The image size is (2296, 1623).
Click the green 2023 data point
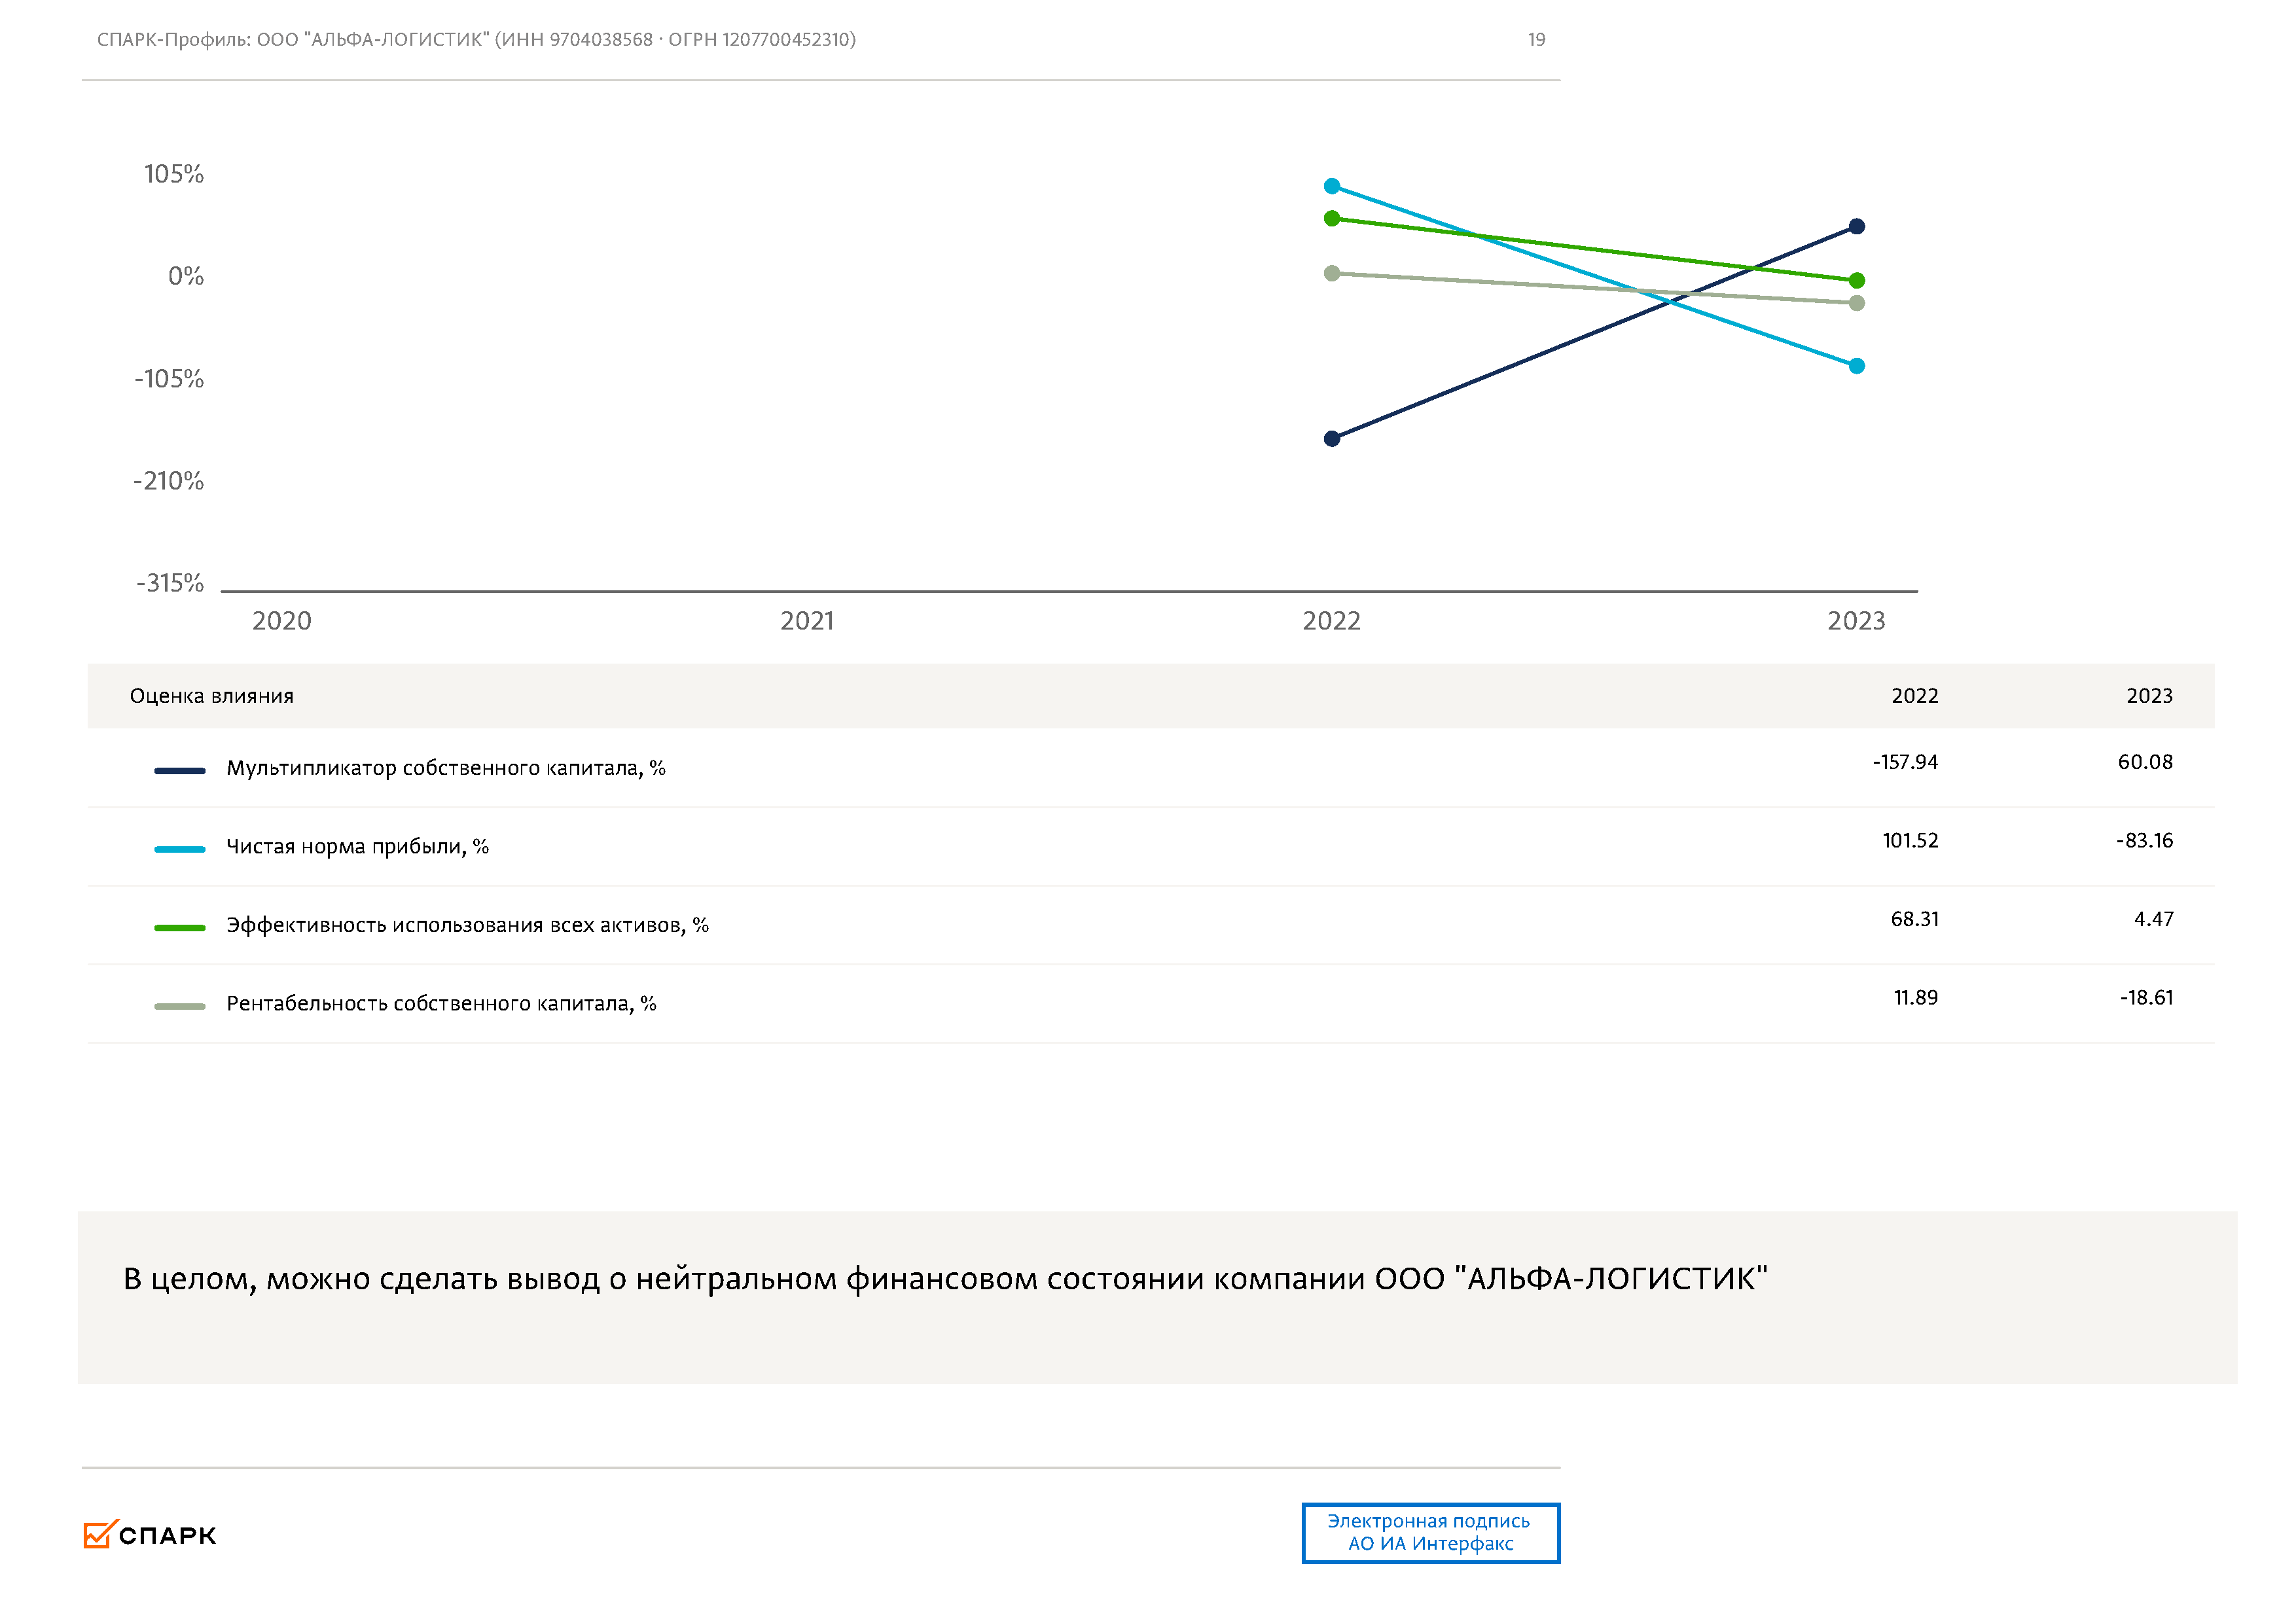coord(1856,281)
